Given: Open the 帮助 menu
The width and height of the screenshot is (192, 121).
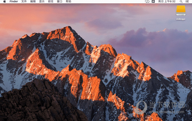Looking at the screenshot, I should [68, 2].
